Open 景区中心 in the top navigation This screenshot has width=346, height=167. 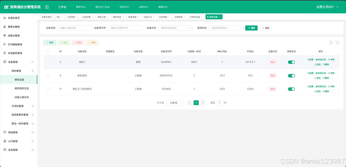pyautogui.click(x=81, y=7)
